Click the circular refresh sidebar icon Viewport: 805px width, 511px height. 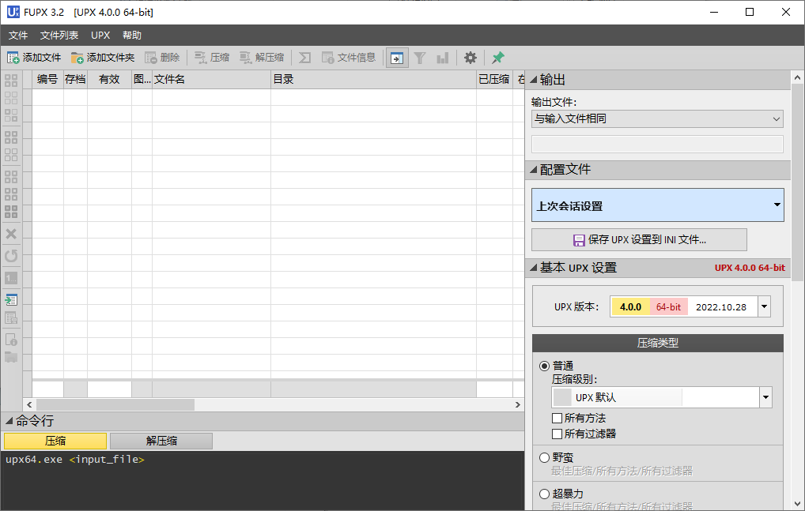tap(11, 256)
